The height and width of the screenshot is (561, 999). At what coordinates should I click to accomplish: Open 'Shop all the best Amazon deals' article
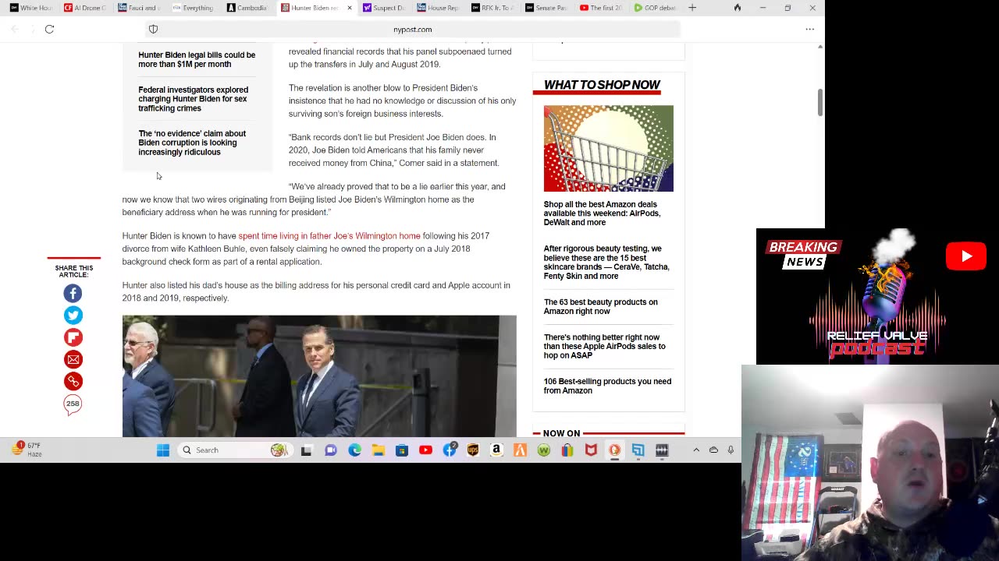[602, 213]
